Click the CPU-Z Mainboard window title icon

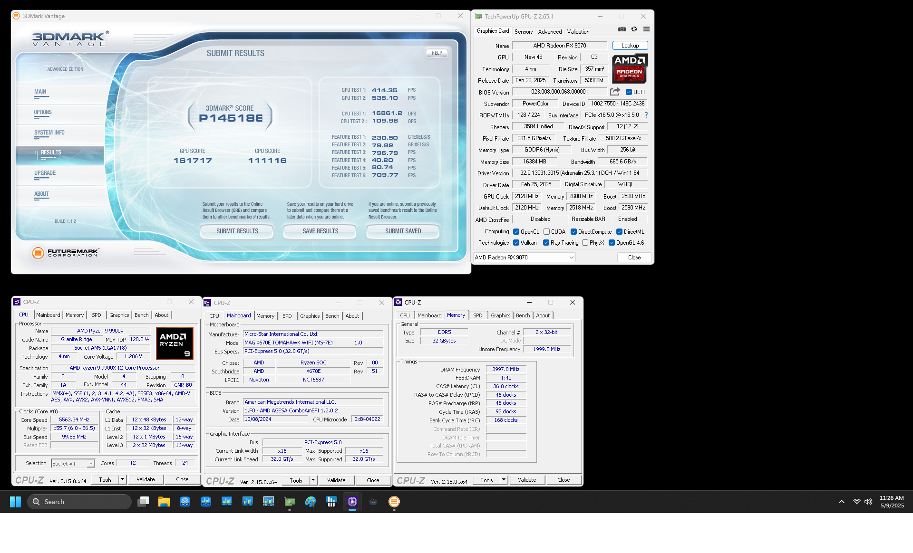point(208,303)
